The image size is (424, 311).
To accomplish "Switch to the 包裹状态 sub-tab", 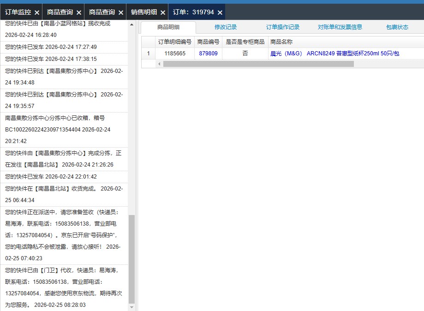I will point(397,27).
